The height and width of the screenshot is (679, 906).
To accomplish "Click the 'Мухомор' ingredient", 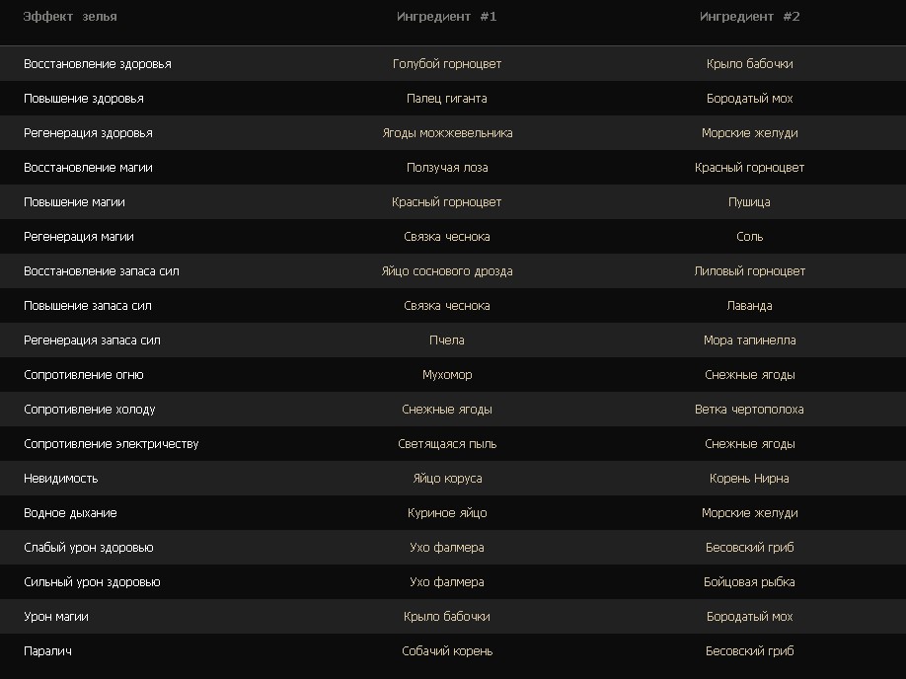I will pos(447,375).
